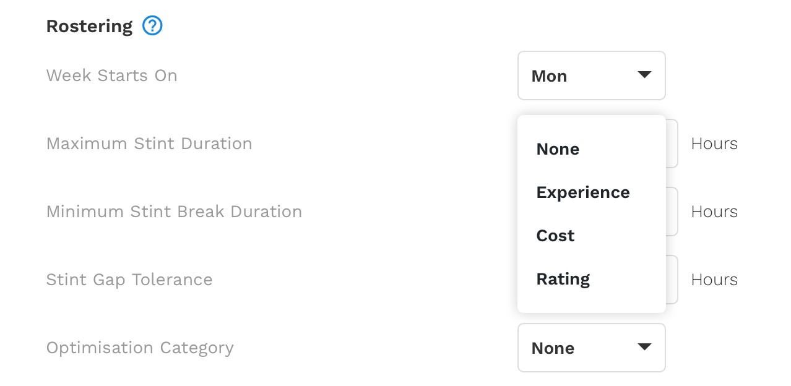
Task: Click 'Hours' unit beside Stint Gap Tolerance
Action: pos(714,280)
